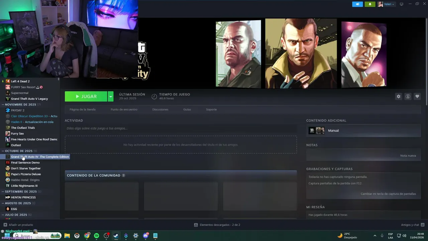Select PAYDAY 2 in library

[17, 110]
